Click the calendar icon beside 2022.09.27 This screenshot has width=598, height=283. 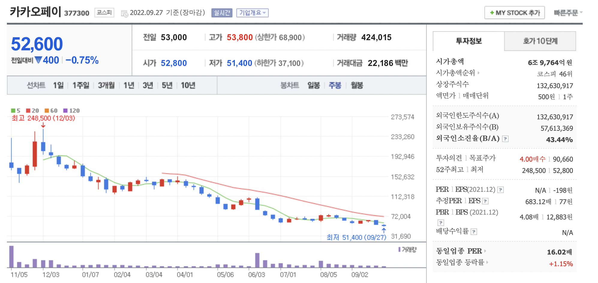(x=124, y=13)
